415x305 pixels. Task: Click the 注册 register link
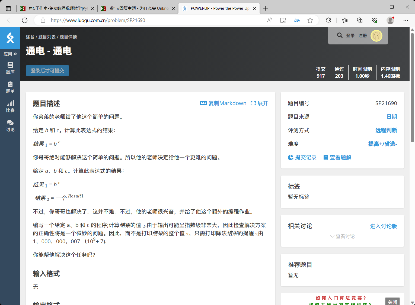pos(362,35)
